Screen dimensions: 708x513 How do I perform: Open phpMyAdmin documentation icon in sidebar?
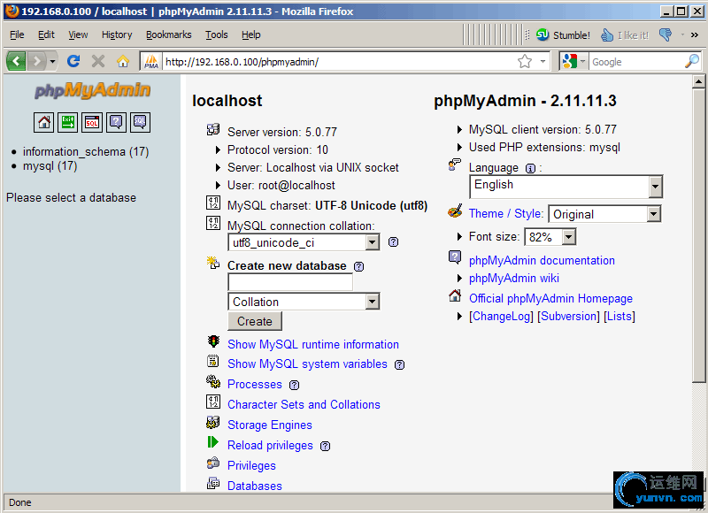pyautogui.click(x=116, y=122)
